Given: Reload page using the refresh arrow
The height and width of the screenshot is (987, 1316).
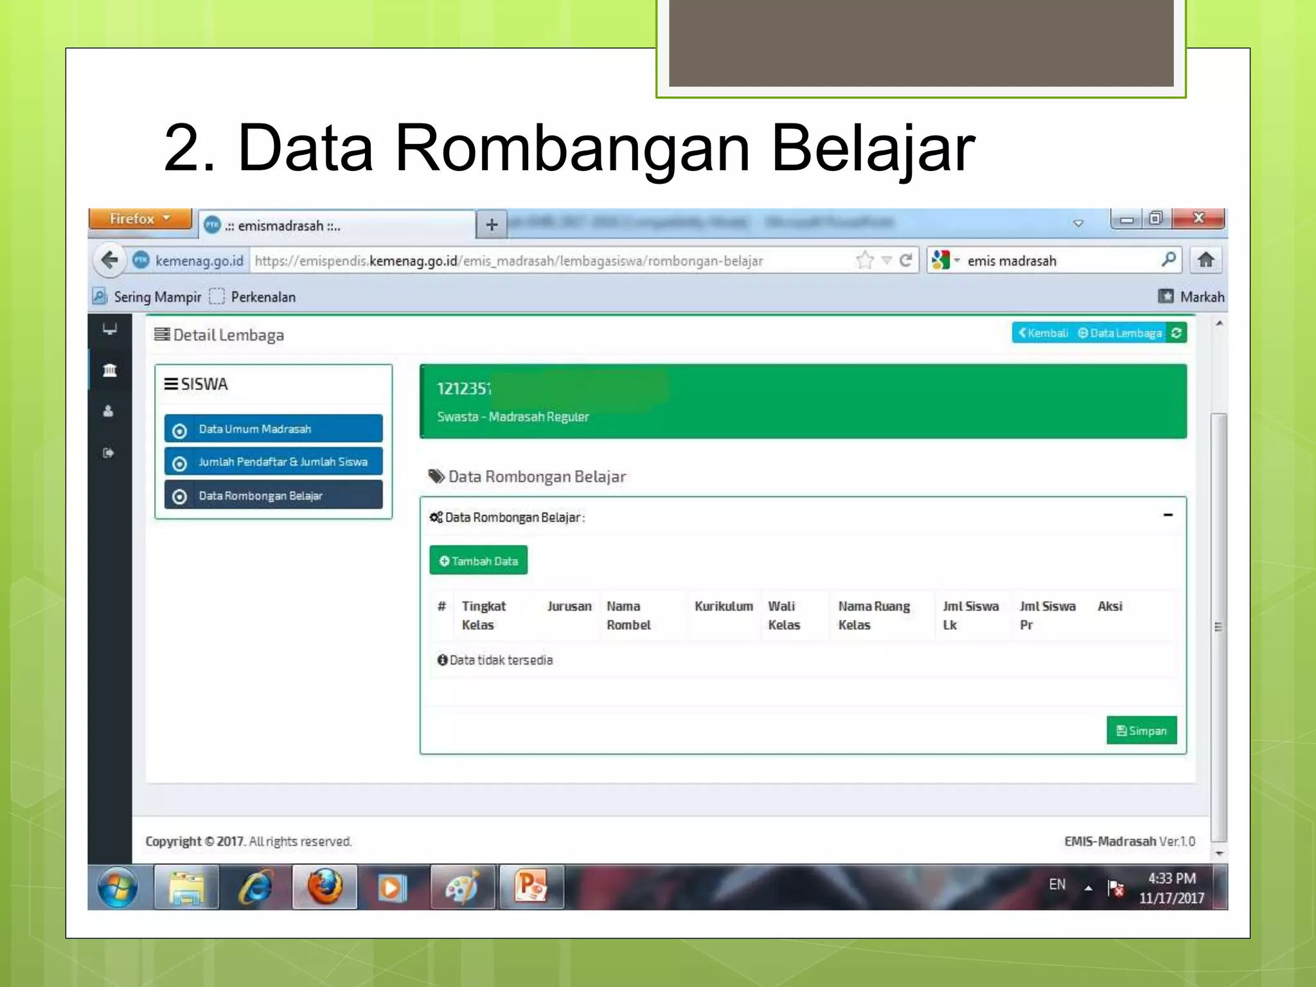Looking at the screenshot, I should click(906, 260).
